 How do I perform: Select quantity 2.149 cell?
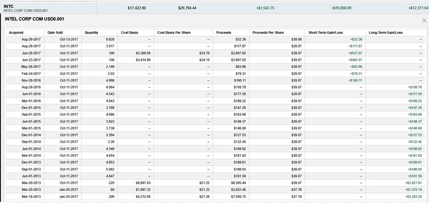(x=110, y=67)
